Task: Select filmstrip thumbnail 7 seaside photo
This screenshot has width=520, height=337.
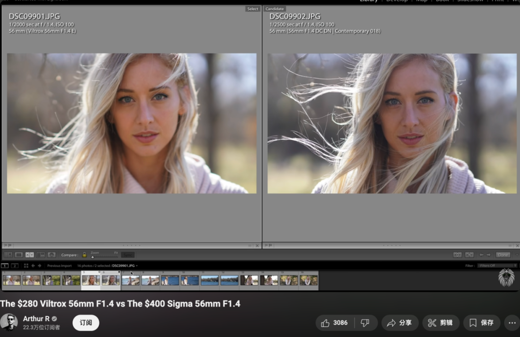Action: point(130,280)
